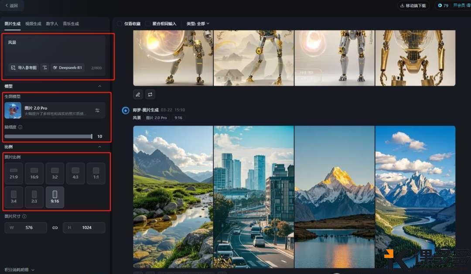The height and width of the screenshot is (274, 471).
Task: Click the 精细度 slider handle
Action: point(92,137)
